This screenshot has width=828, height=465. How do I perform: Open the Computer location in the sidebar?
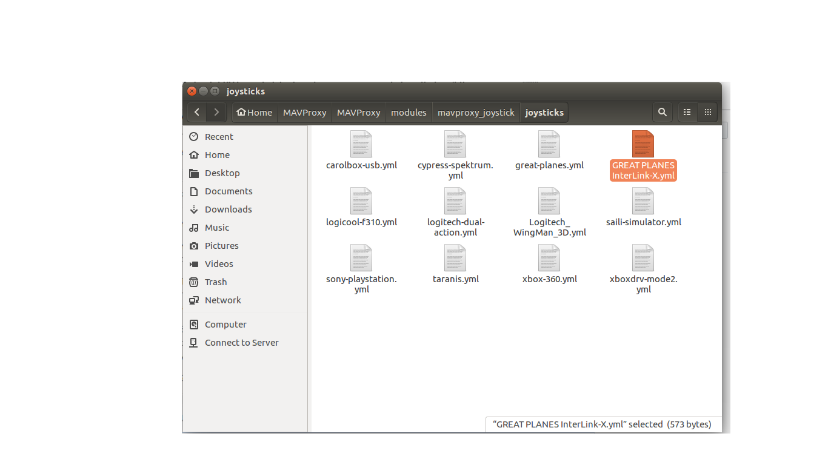(x=224, y=324)
